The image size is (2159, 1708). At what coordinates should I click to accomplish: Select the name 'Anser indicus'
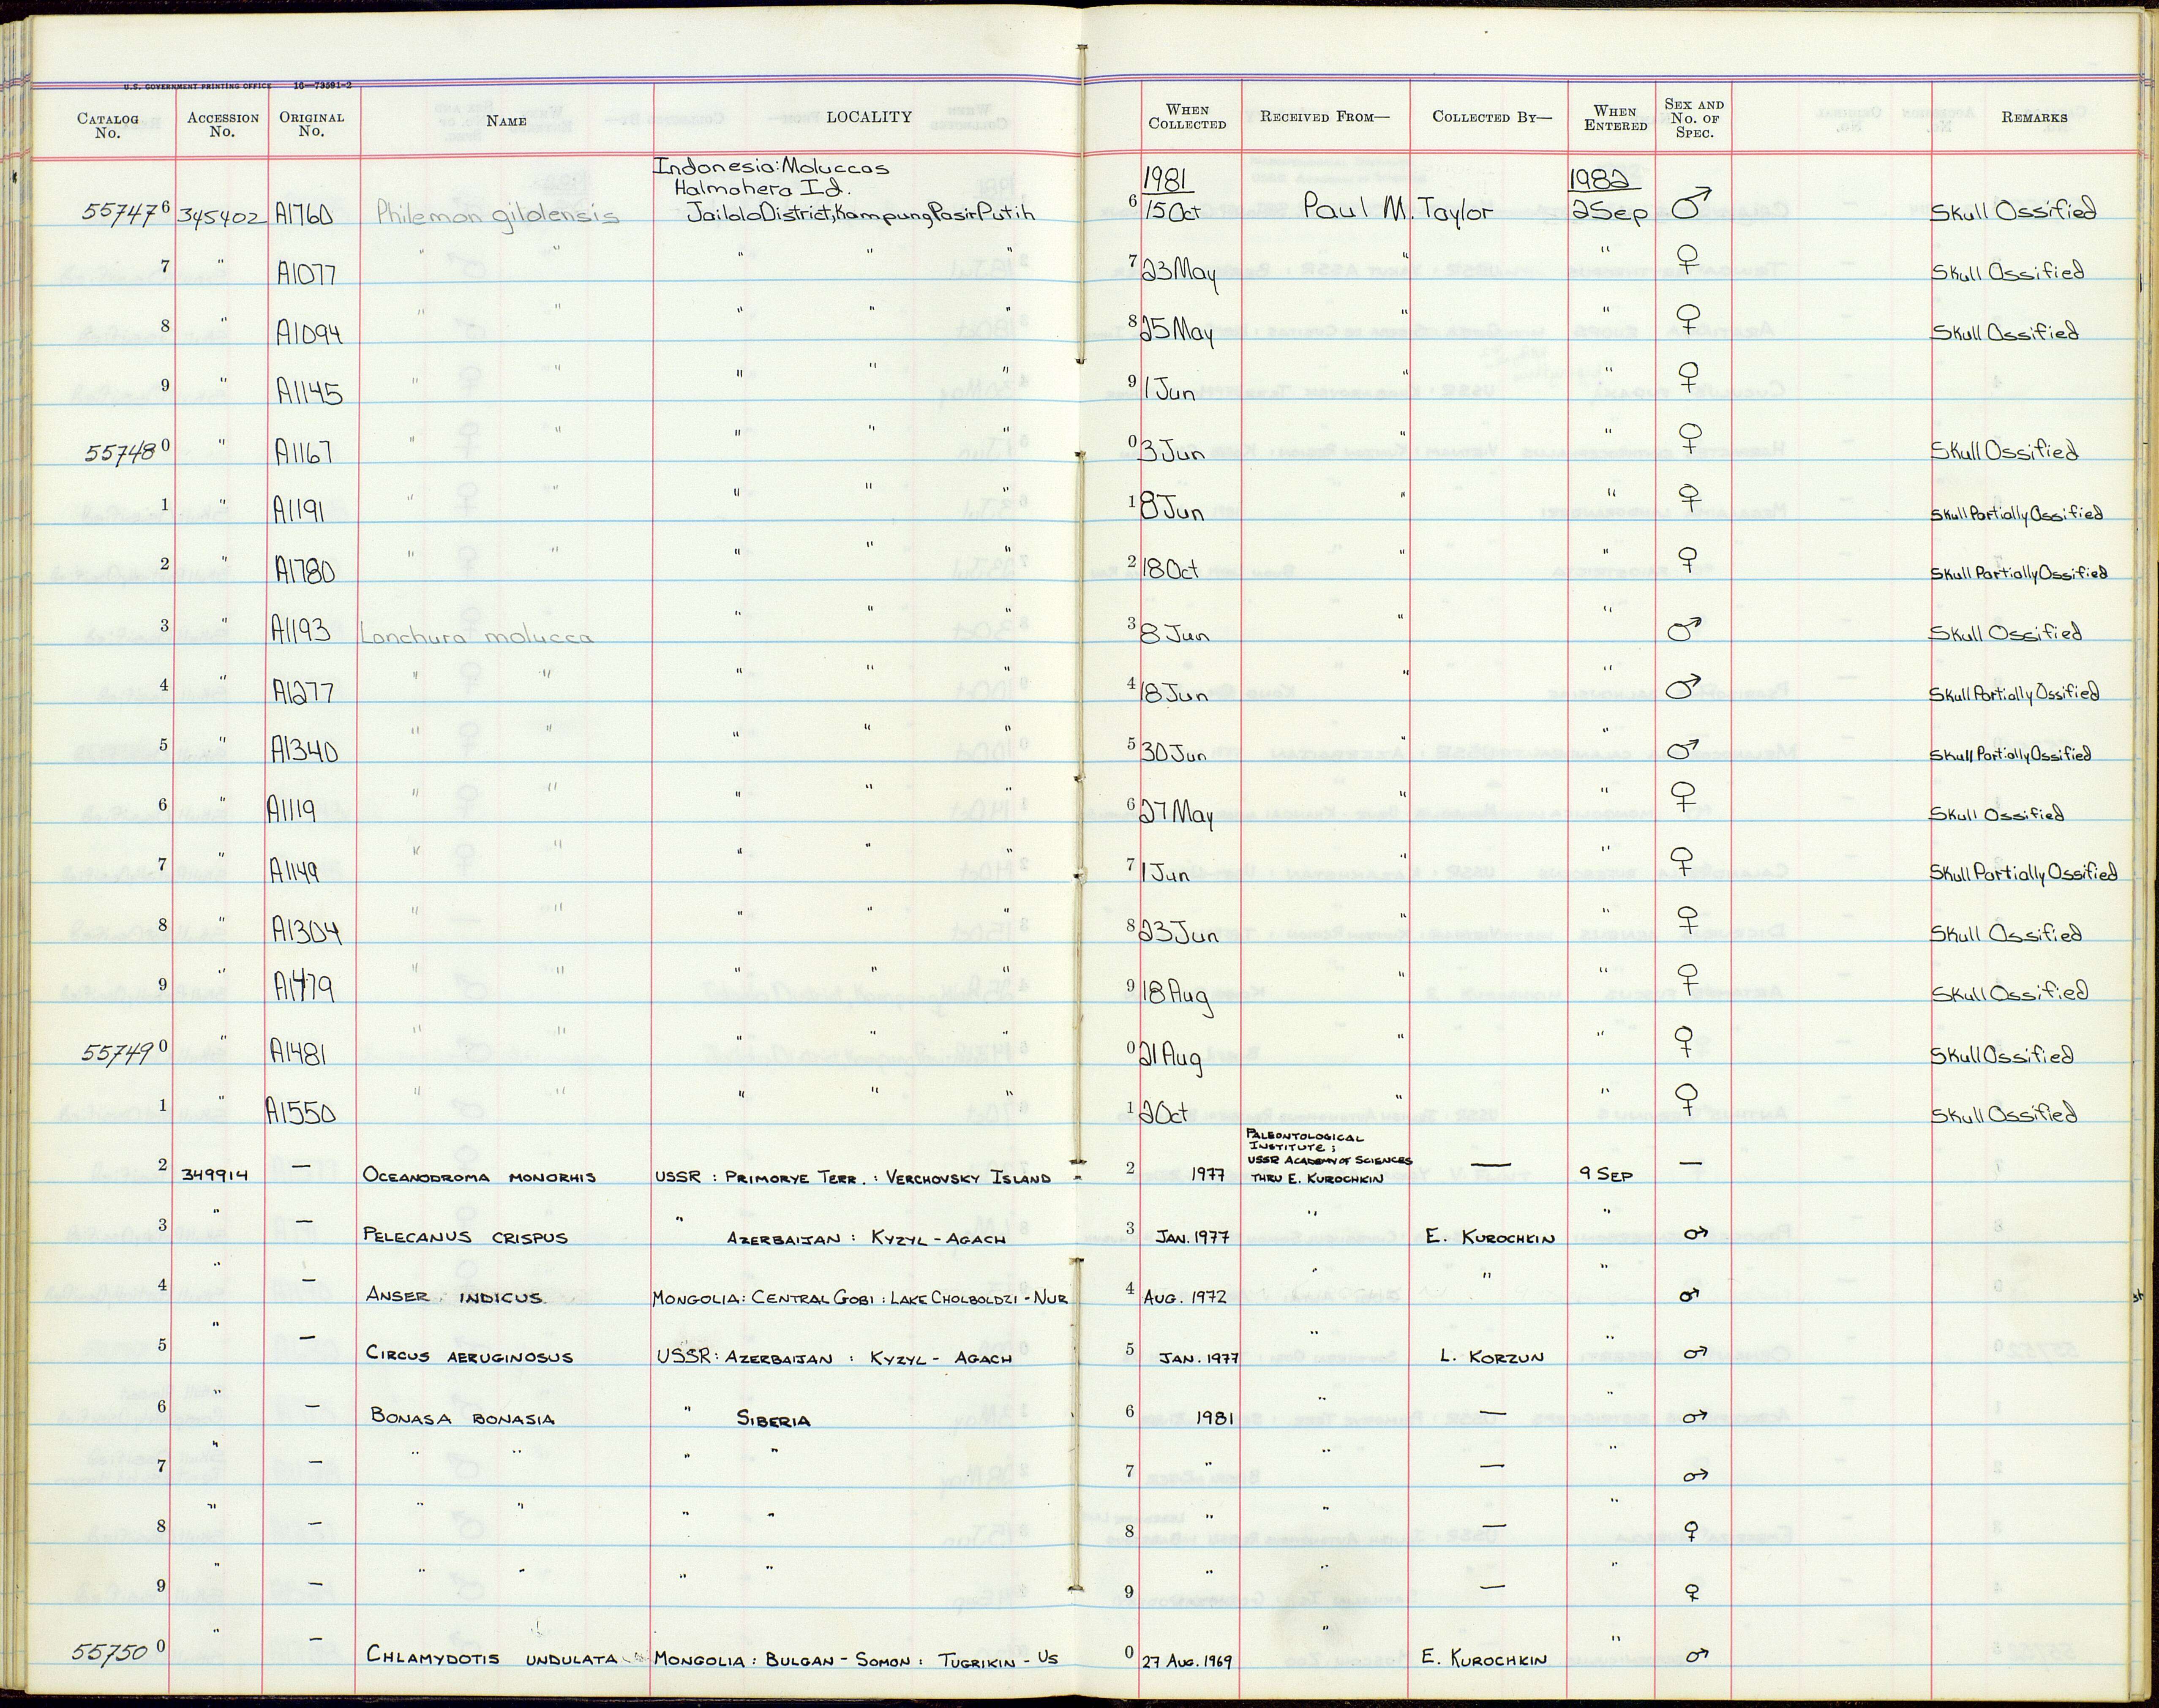(x=455, y=1297)
